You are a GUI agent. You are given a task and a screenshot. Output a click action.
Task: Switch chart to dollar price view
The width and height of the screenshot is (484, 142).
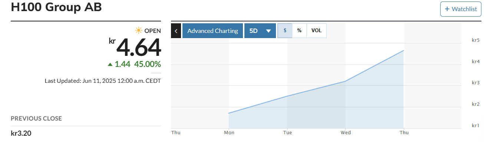[x=285, y=31]
